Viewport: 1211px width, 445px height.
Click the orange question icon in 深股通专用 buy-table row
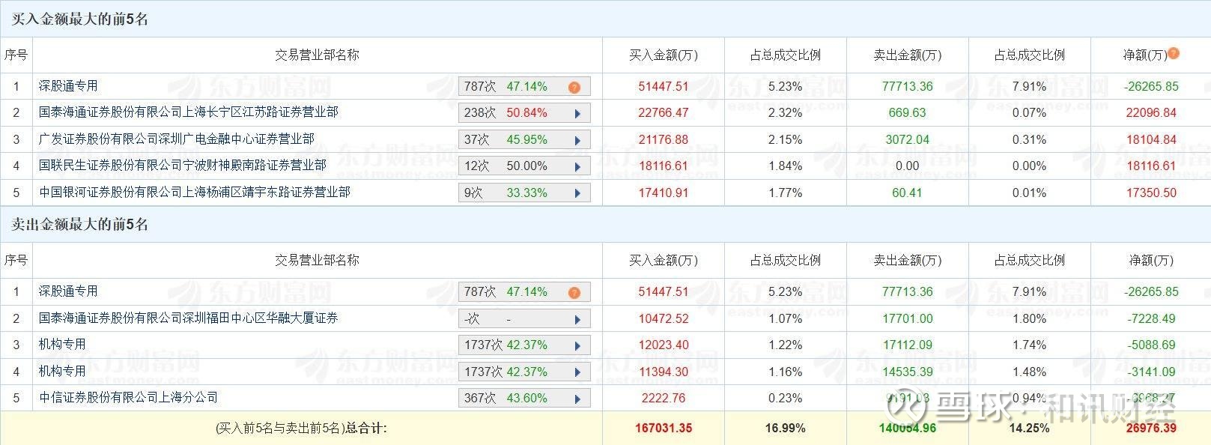[x=574, y=87]
